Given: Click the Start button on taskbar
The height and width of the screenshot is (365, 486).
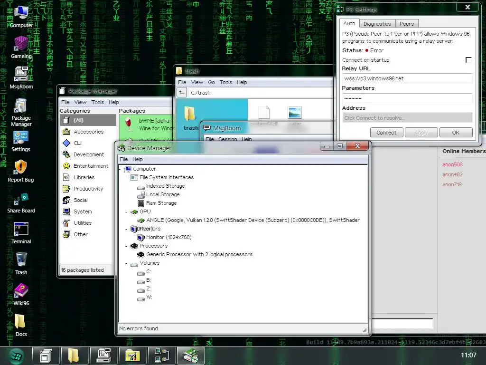Looking at the screenshot, I should (16, 355).
